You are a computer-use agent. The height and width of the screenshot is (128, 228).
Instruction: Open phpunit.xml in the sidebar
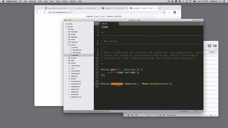click(x=75, y=89)
